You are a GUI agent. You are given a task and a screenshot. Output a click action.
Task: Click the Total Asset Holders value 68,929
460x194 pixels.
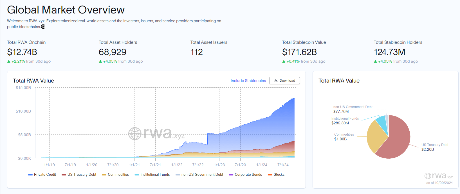[113, 52]
